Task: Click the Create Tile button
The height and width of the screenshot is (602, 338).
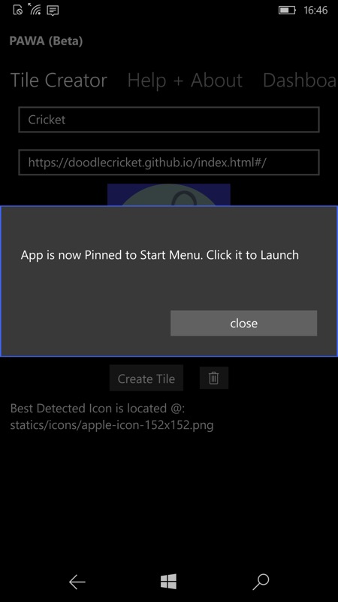Action: click(x=146, y=379)
